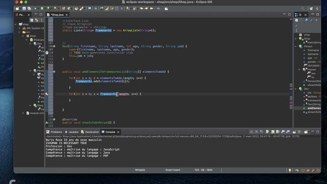
Task: Click the New Java Class toolbar icon
Action: (x=68, y=9)
